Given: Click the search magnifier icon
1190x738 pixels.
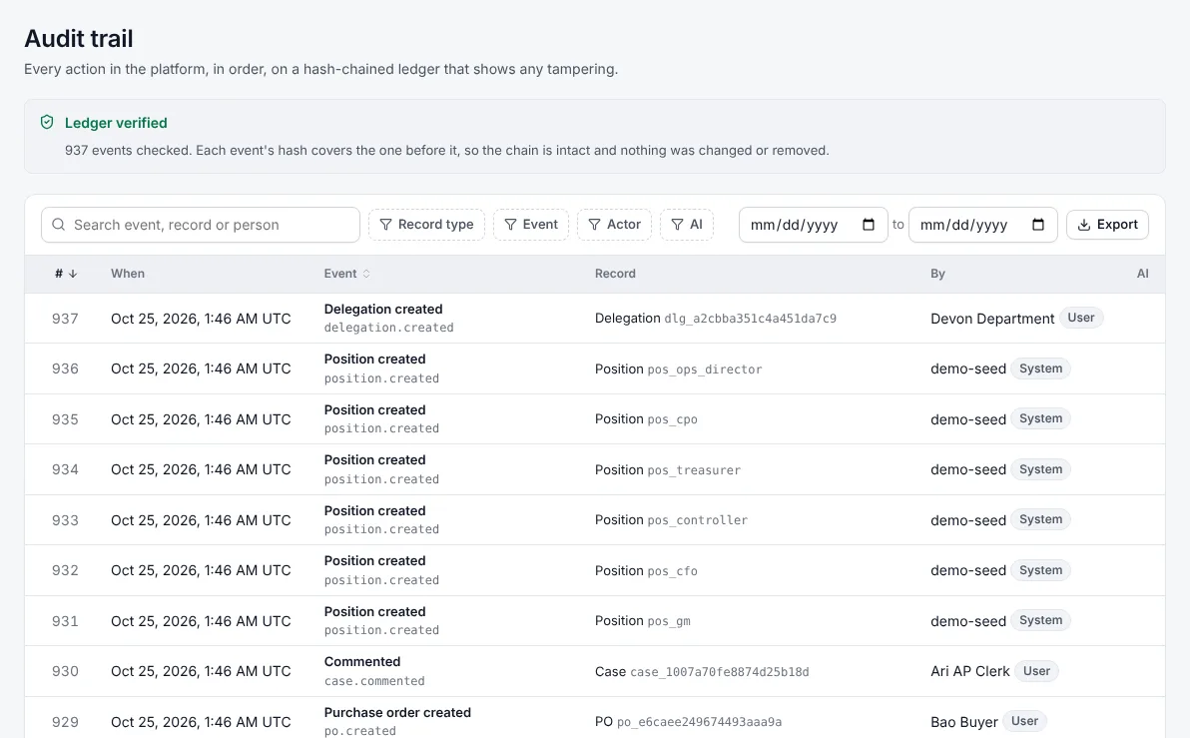Looking at the screenshot, I should pyautogui.click(x=59, y=225).
